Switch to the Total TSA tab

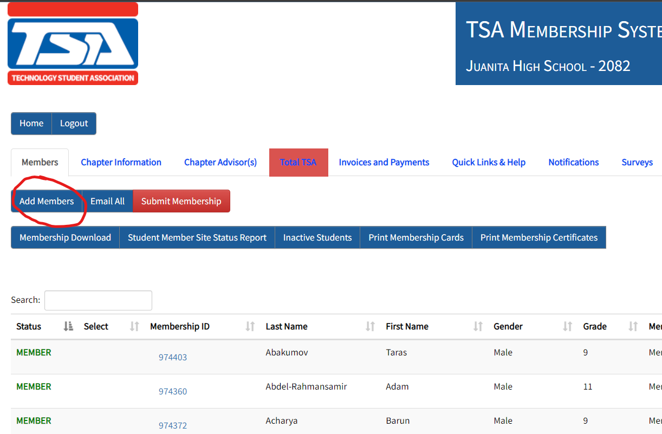click(x=298, y=162)
